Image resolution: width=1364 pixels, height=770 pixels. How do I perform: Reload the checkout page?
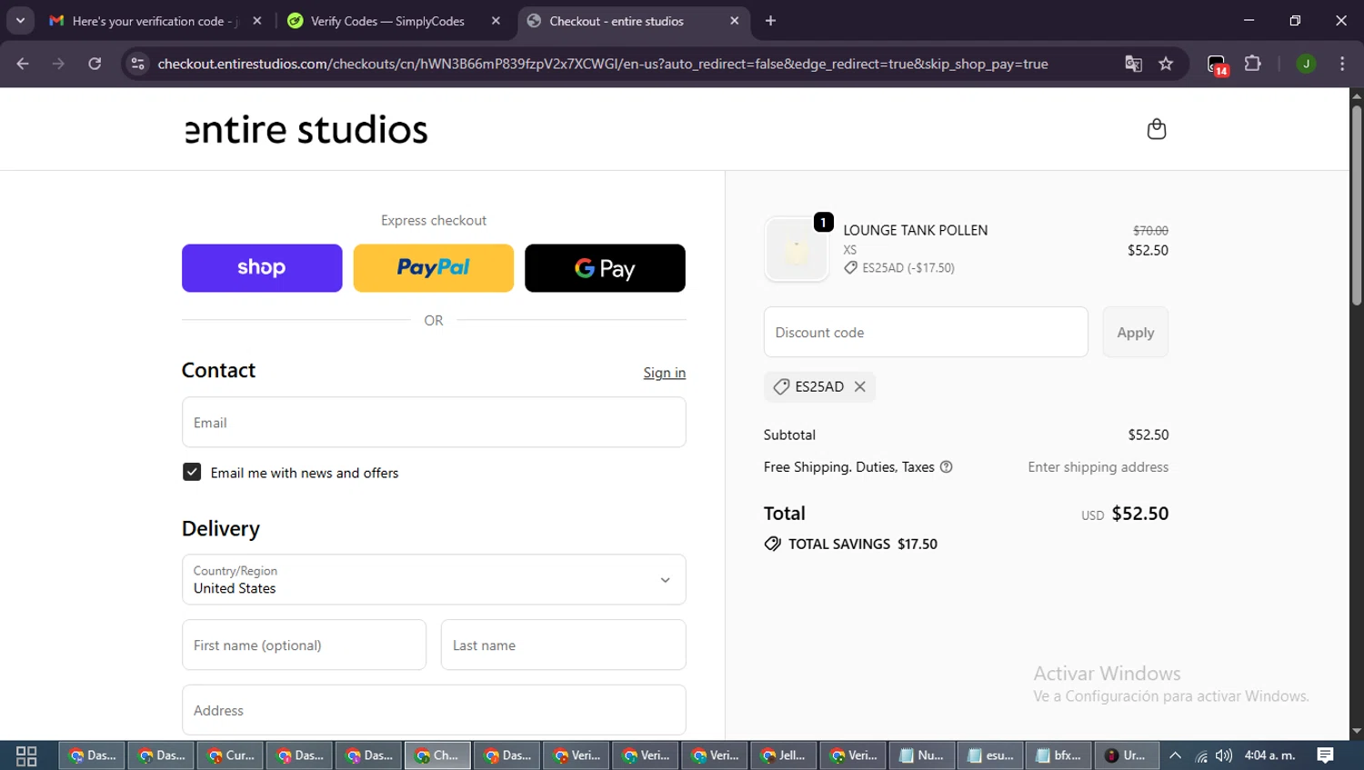tap(95, 64)
